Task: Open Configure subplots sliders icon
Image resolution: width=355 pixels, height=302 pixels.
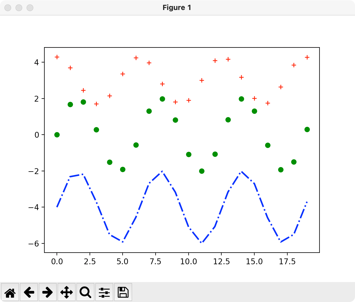Action: click(x=104, y=292)
